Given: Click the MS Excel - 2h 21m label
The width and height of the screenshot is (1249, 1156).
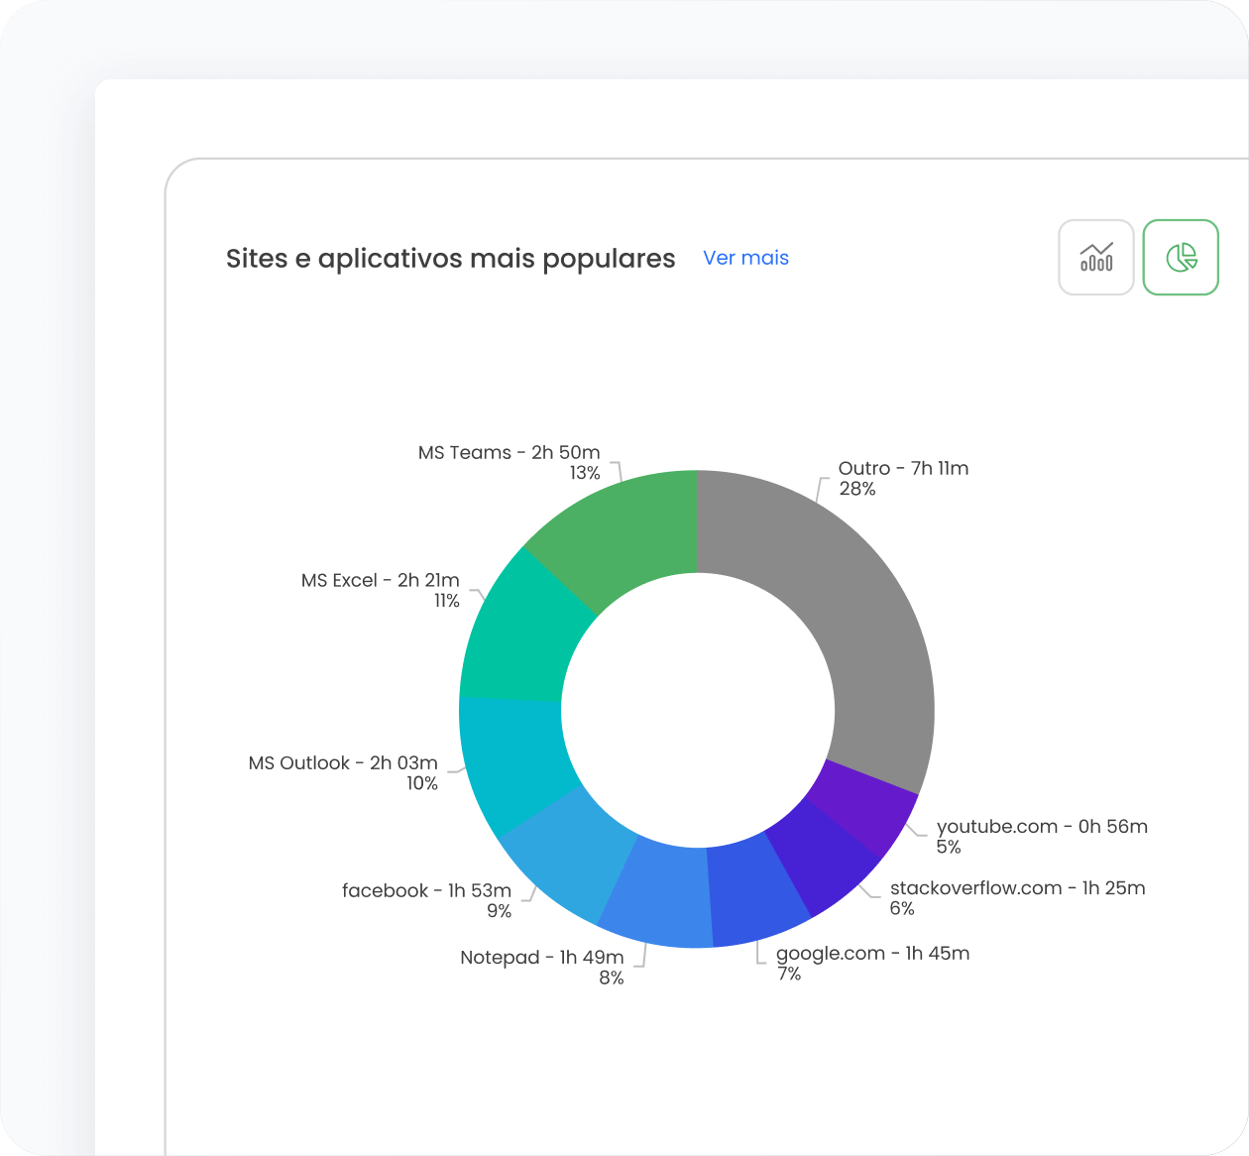Looking at the screenshot, I should [x=380, y=580].
